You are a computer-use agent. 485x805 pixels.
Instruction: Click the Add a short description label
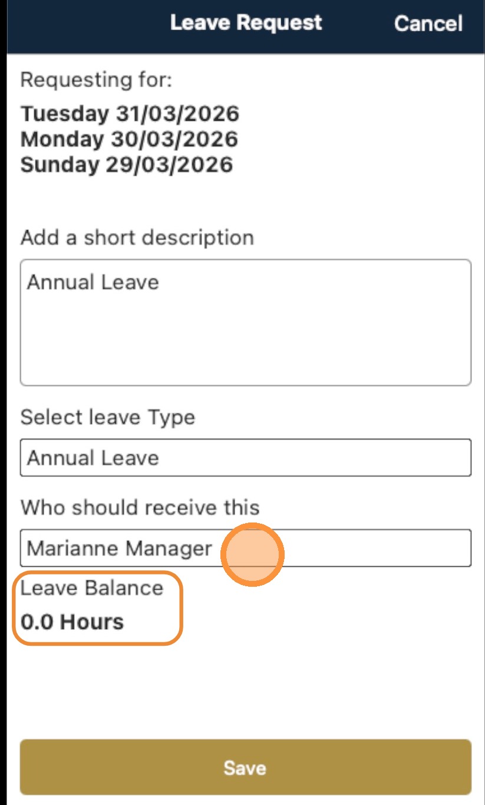137,238
